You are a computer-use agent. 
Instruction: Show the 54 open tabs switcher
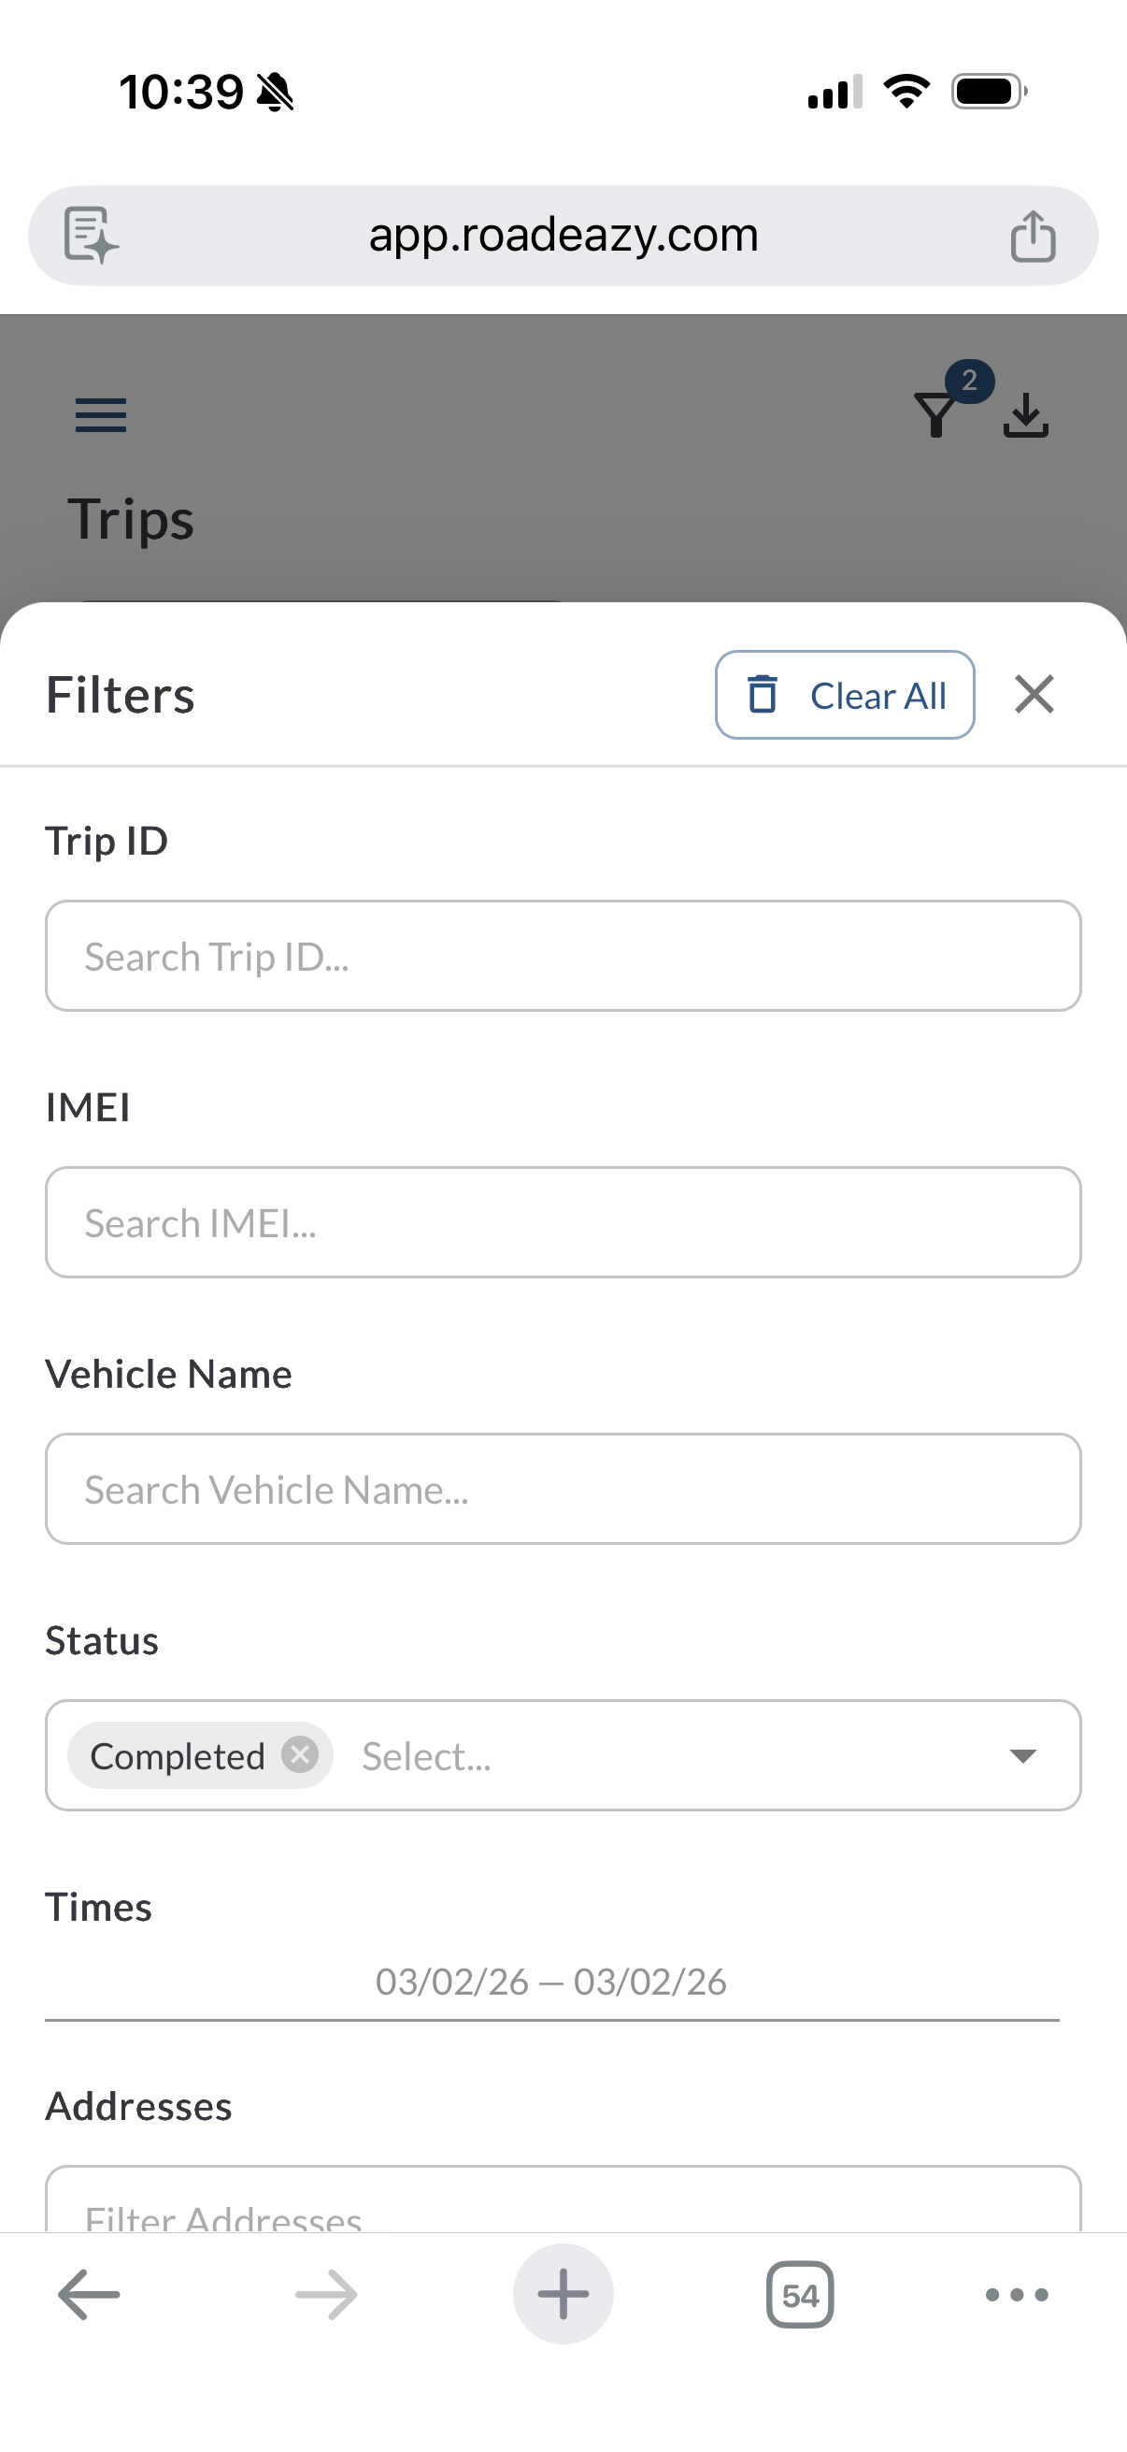(x=800, y=2295)
